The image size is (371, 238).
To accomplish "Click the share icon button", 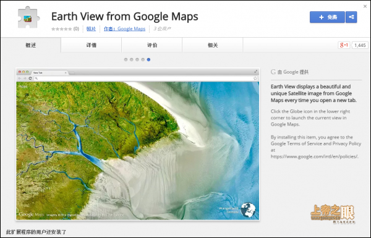I will point(351,17).
